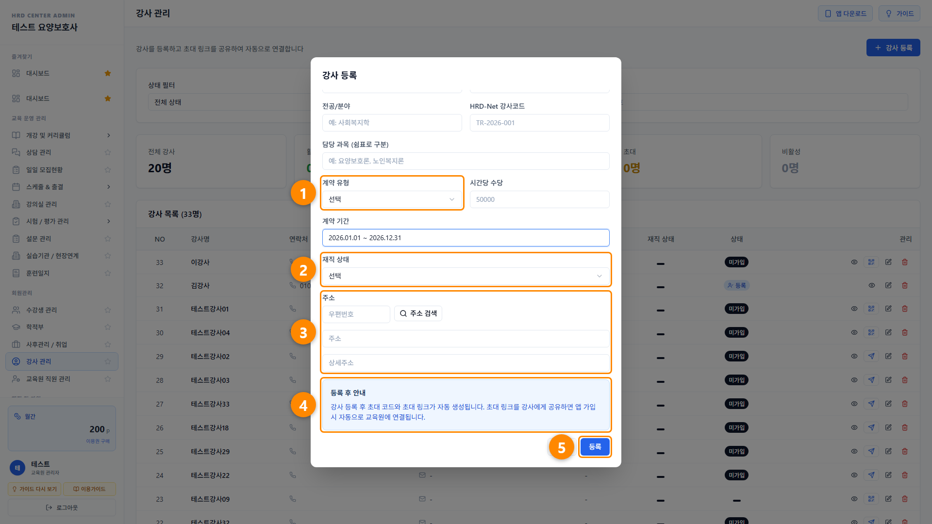Click QR code icon for row 31
The image size is (932, 524).
[871, 309]
